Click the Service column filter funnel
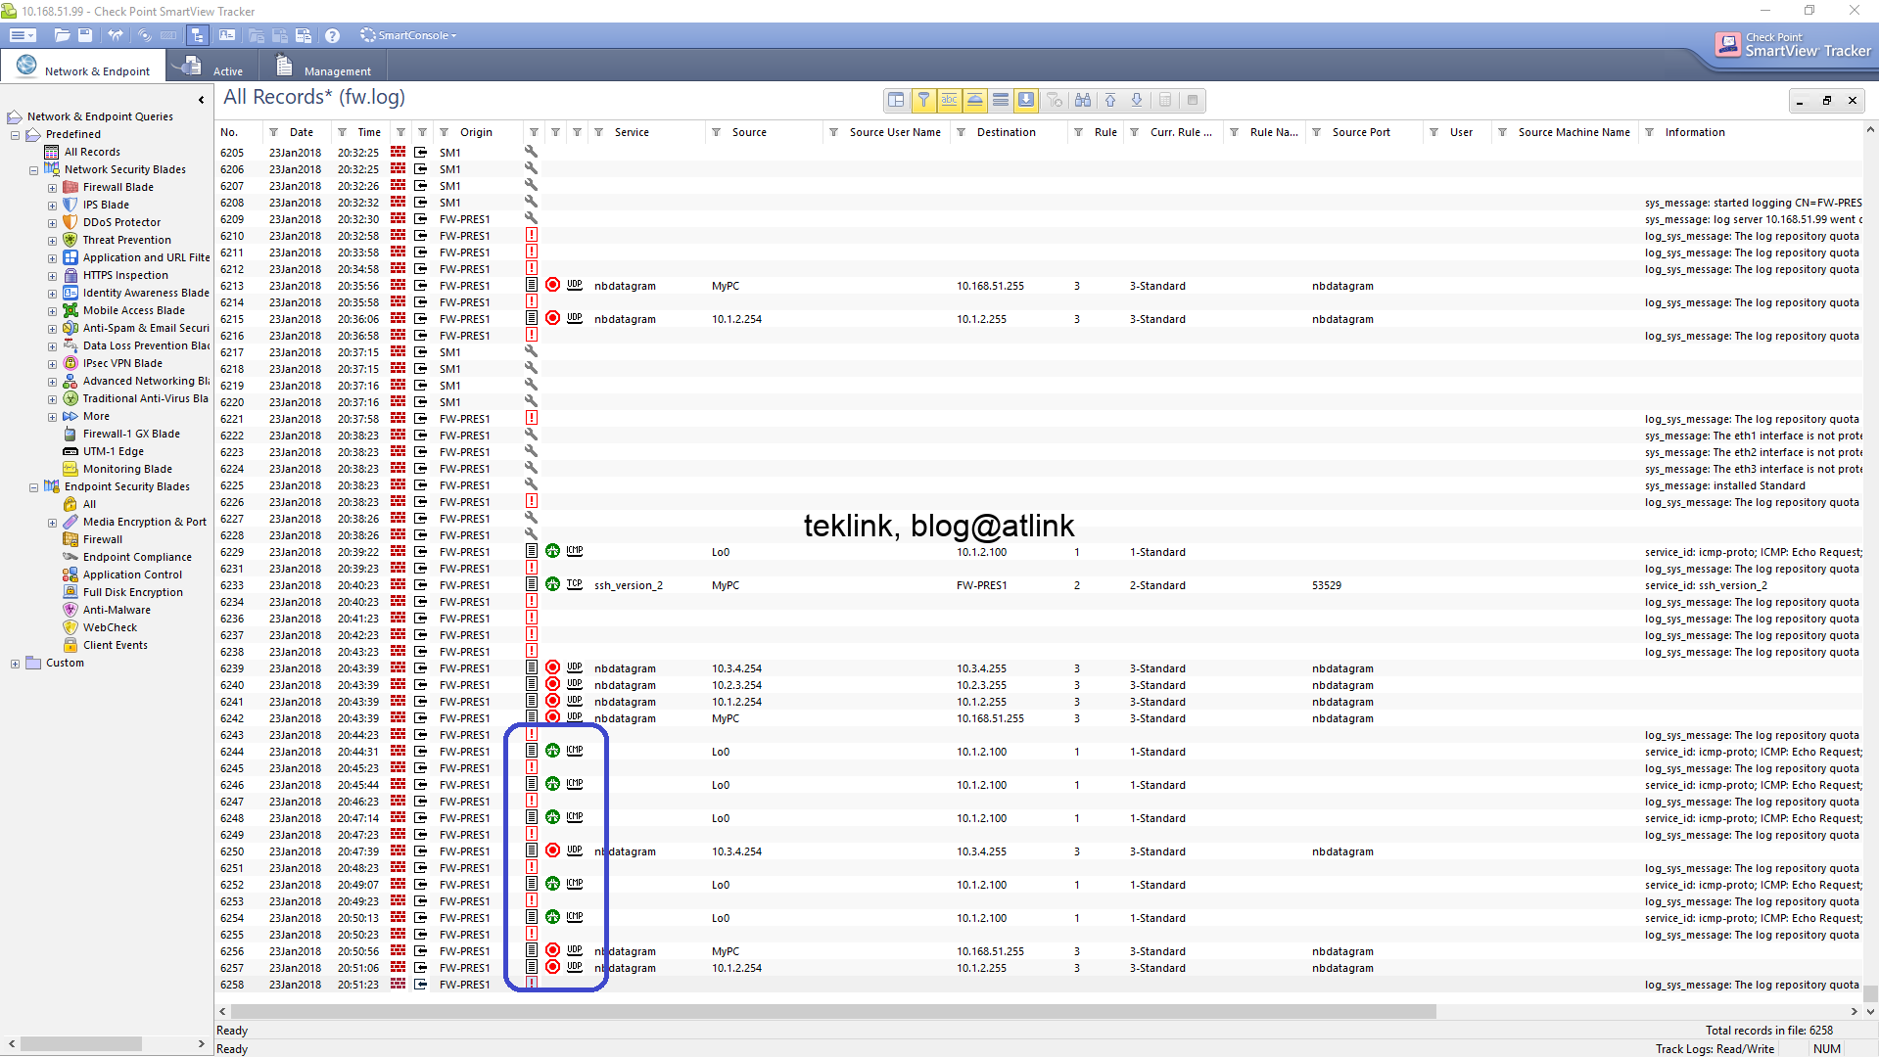This screenshot has width=1879, height=1057. (599, 132)
